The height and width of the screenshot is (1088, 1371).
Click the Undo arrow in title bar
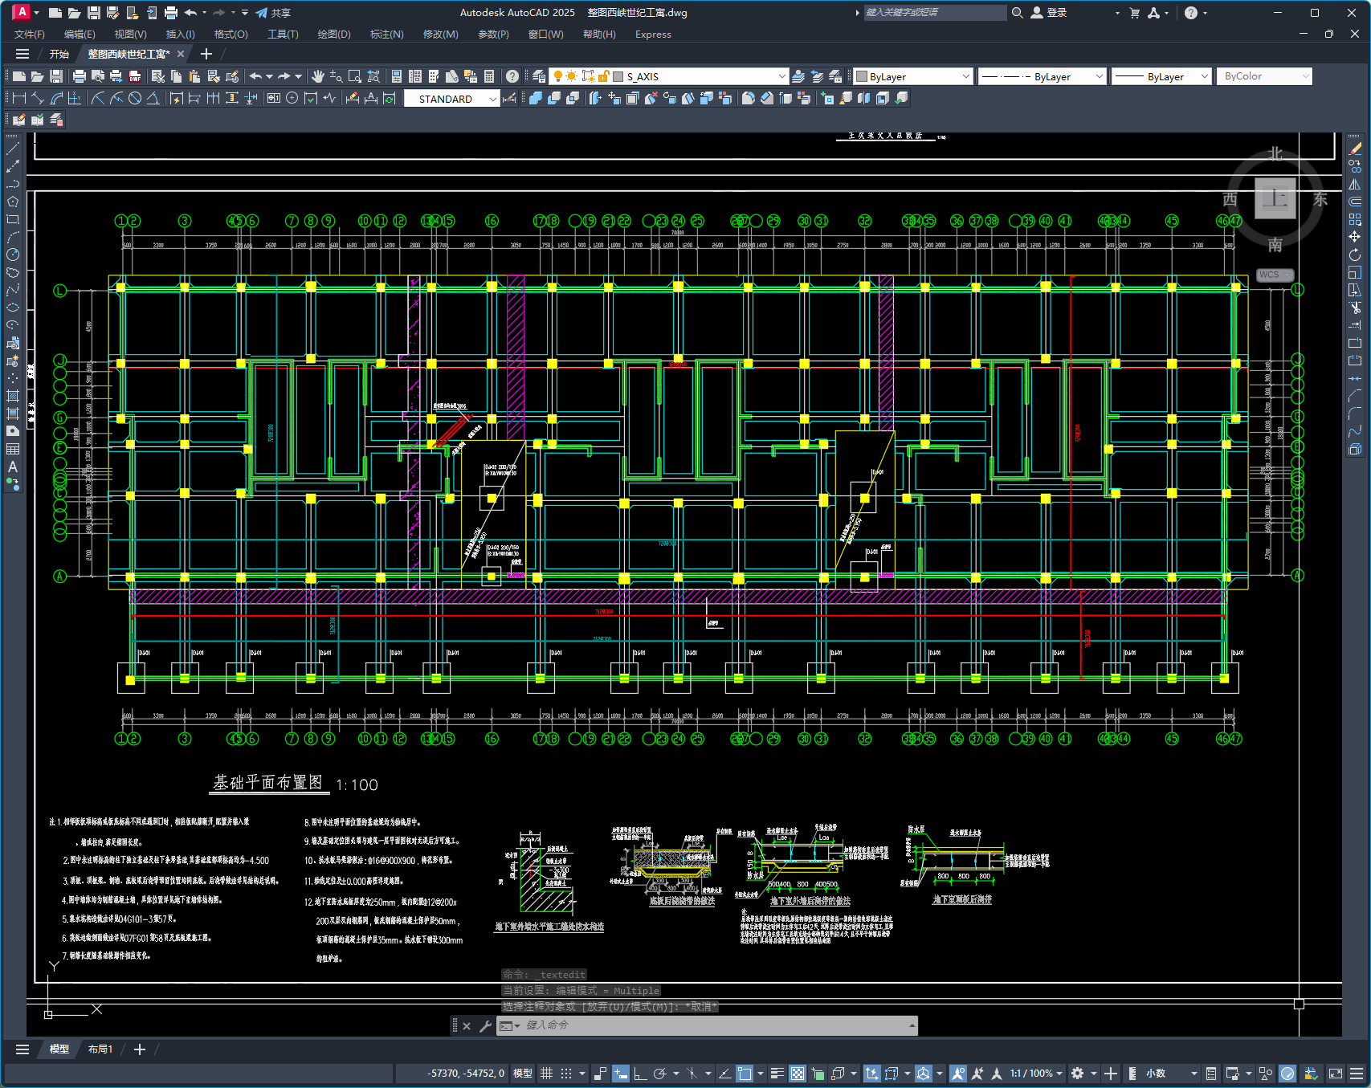(190, 13)
